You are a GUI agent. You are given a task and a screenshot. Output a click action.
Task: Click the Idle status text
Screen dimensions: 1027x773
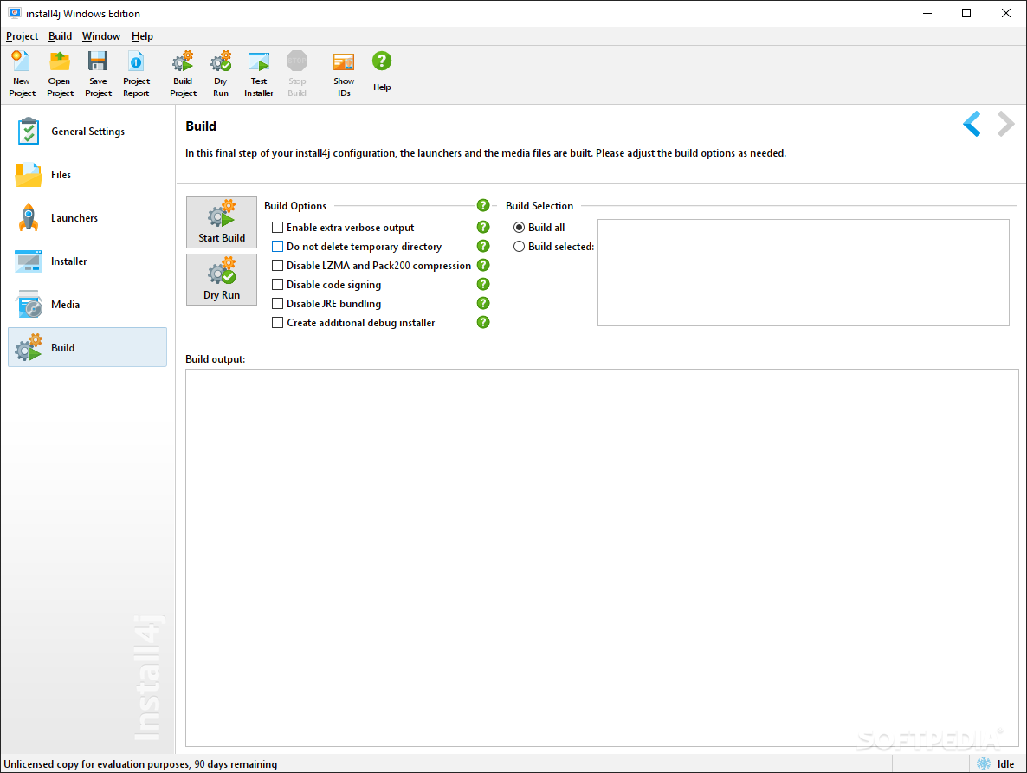pyautogui.click(x=1005, y=763)
